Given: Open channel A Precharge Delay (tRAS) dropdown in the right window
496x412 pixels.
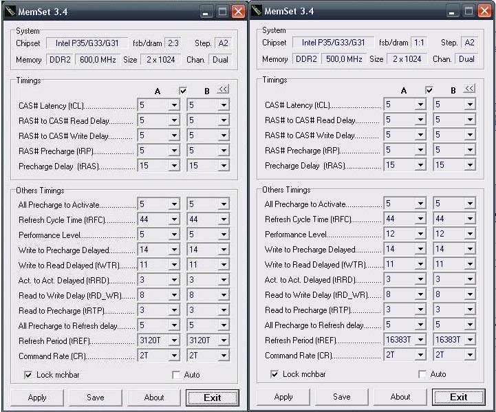Looking at the screenshot, I should (x=420, y=166).
